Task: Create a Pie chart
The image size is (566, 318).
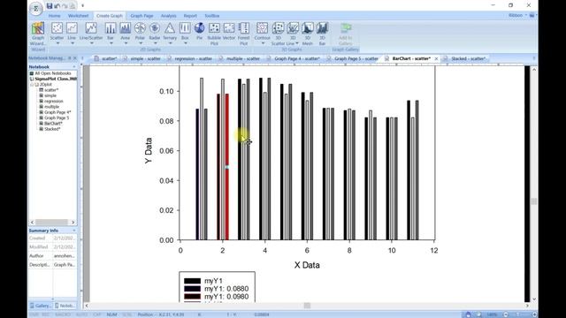Action: 199,28
